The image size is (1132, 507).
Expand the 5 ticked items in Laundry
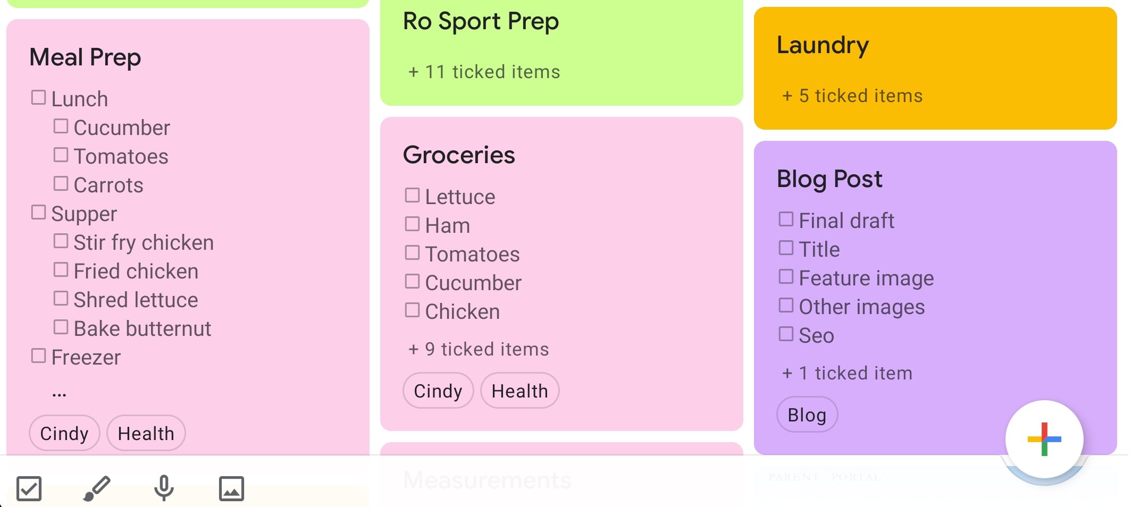tap(852, 96)
